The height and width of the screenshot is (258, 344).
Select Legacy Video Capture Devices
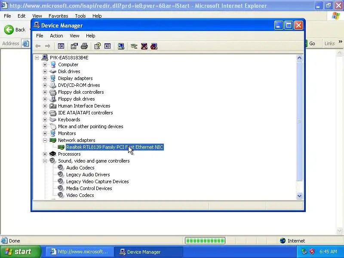click(x=98, y=181)
